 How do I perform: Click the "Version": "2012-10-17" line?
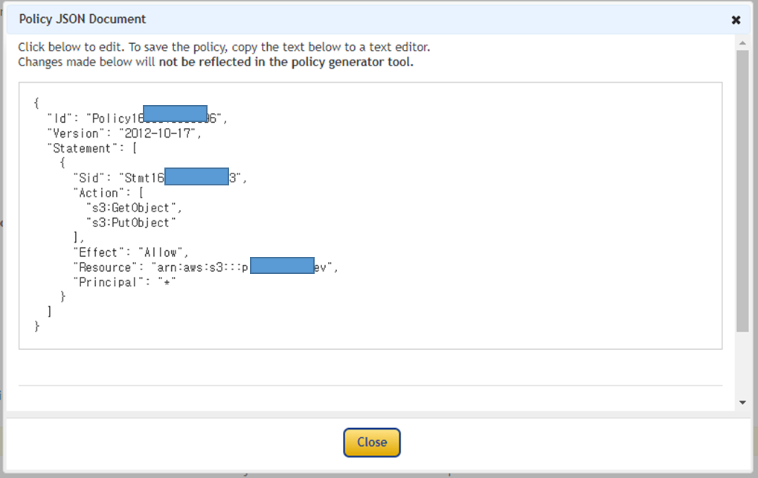[x=124, y=133]
